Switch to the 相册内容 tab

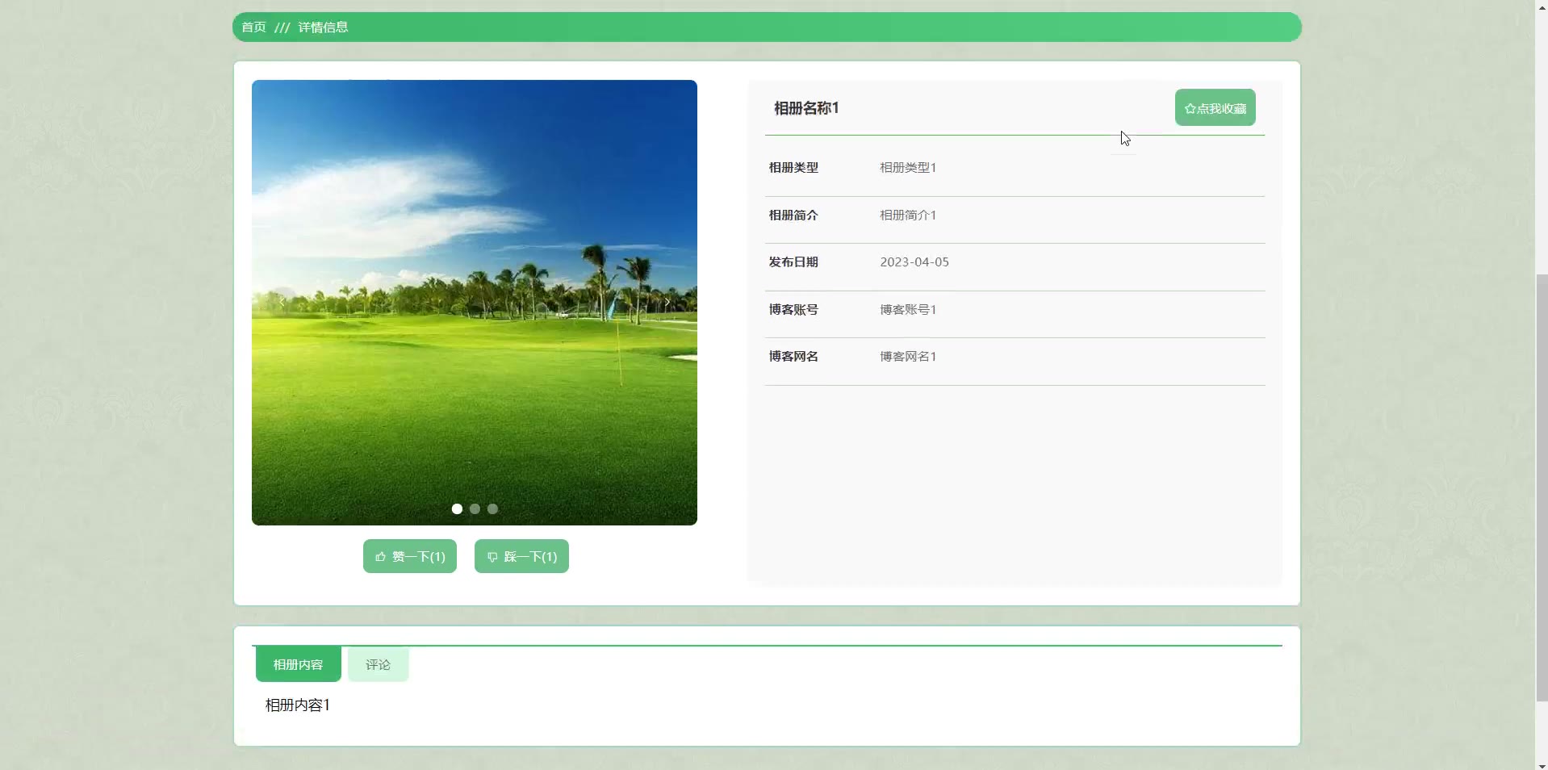pyautogui.click(x=298, y=664)
